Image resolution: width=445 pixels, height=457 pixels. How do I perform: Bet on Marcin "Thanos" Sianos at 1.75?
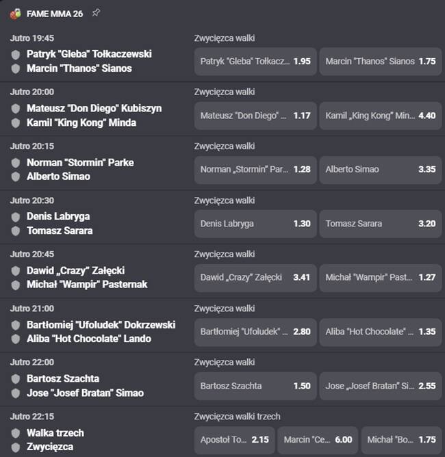381,62
